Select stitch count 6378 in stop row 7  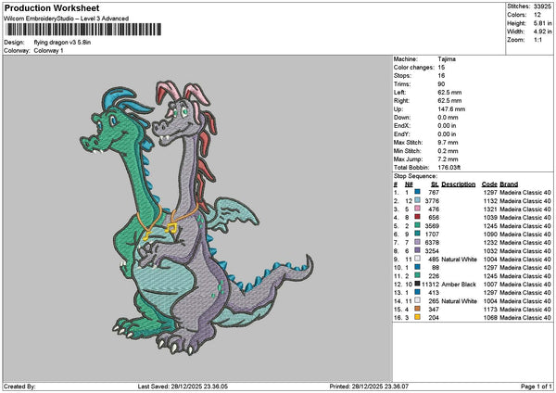coord(432,243)
